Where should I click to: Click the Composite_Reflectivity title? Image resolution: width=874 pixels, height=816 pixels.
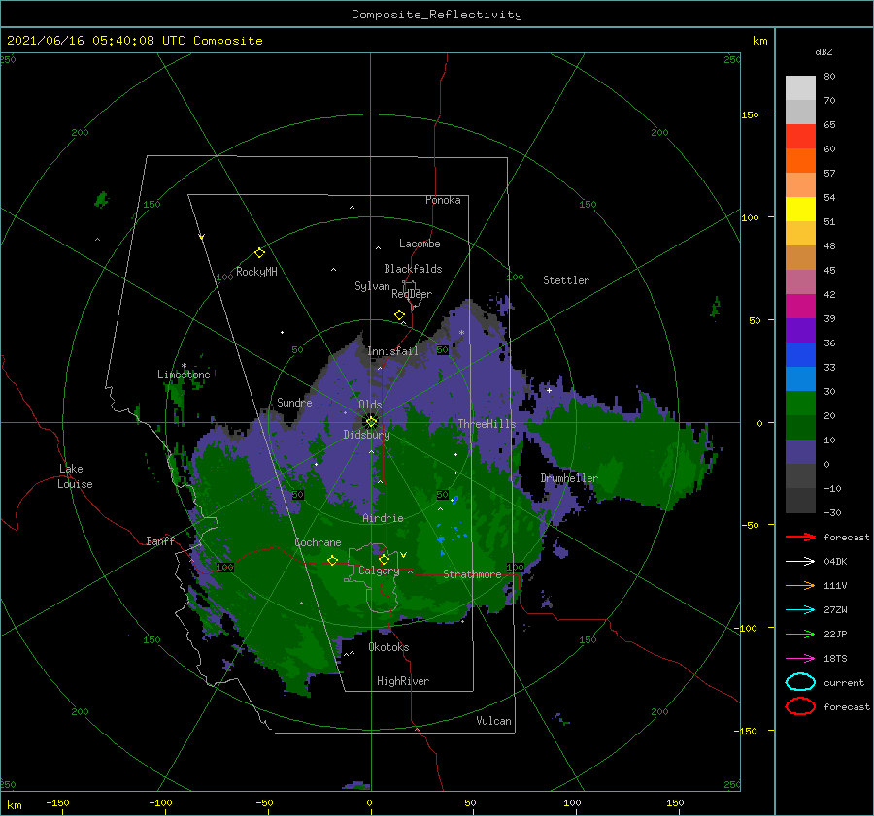437,15
